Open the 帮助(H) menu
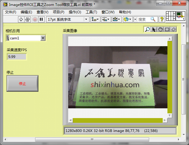The height and width of the screenshot is (145, 189). pyautogui.click(x=125, y=12)
